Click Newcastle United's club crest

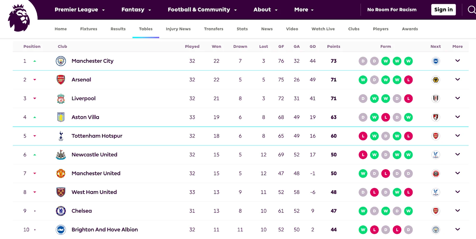pos(61,155)
